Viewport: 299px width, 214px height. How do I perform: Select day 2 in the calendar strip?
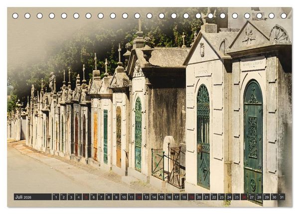tap(63, 197)
